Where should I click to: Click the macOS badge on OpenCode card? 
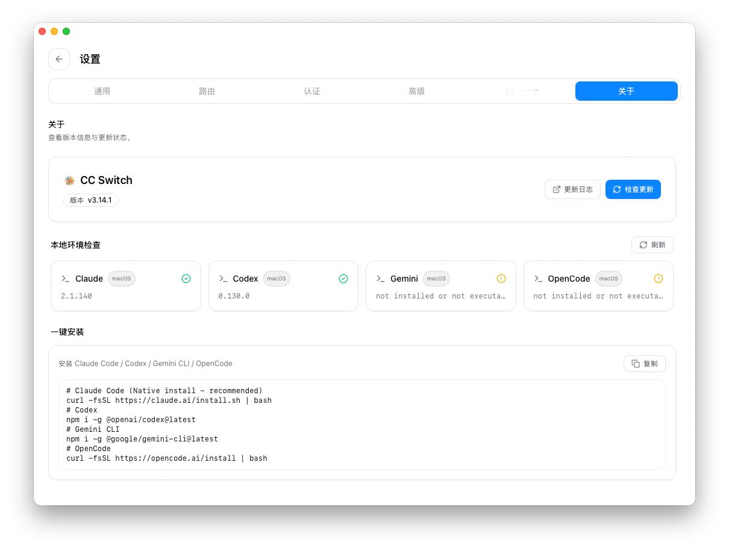point(609,279)
